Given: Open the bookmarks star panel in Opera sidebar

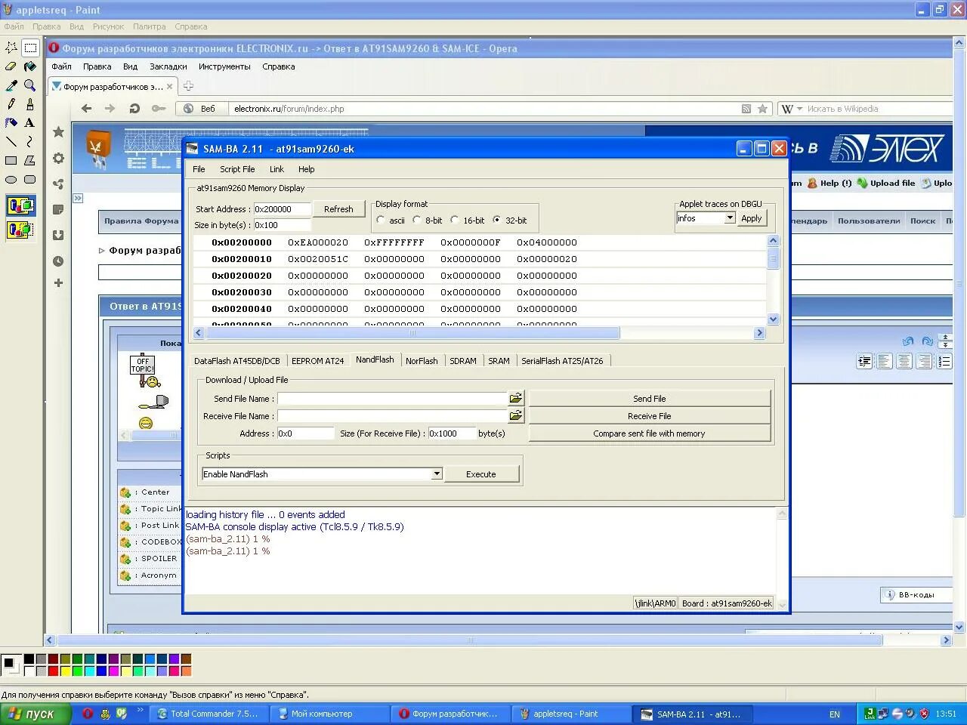Looking at the screenshot, I should click(58, 132).
